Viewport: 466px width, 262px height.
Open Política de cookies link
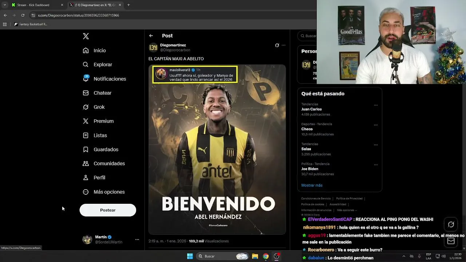[313, 204]
